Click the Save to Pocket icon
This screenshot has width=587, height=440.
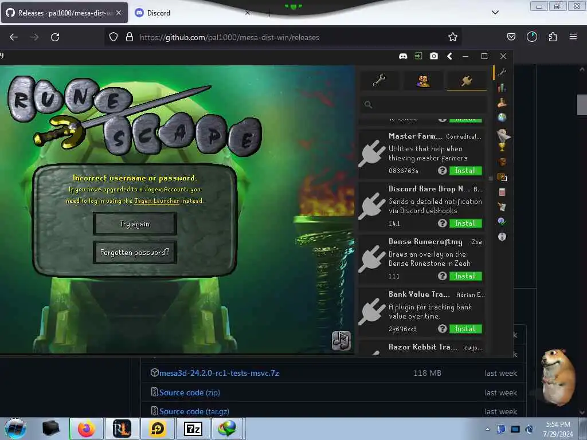(511, 37)
